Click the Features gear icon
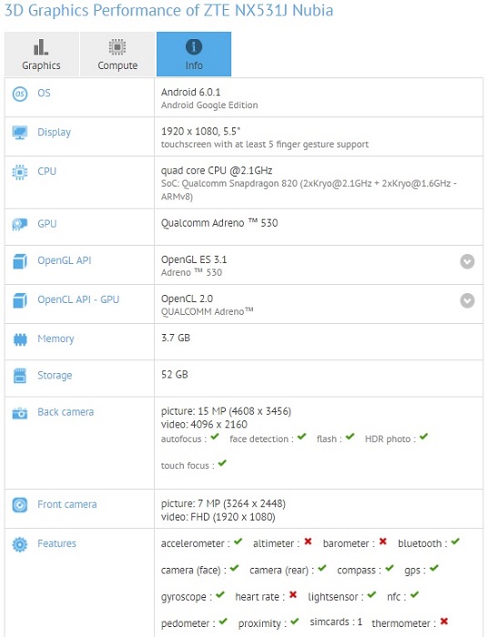Screen dimensions: 487x637 [x=20, y=544]
